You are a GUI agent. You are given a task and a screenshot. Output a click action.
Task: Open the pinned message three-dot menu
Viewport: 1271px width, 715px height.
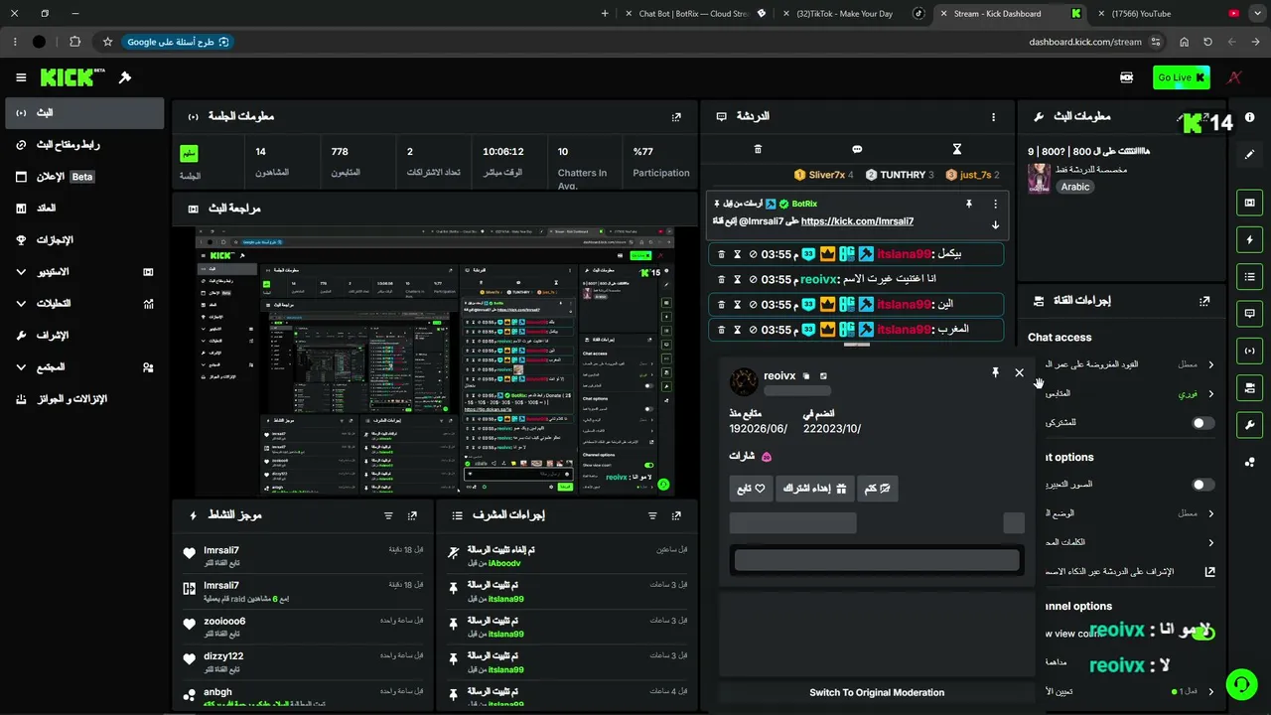pyautogui.click(x=995, y=204)
